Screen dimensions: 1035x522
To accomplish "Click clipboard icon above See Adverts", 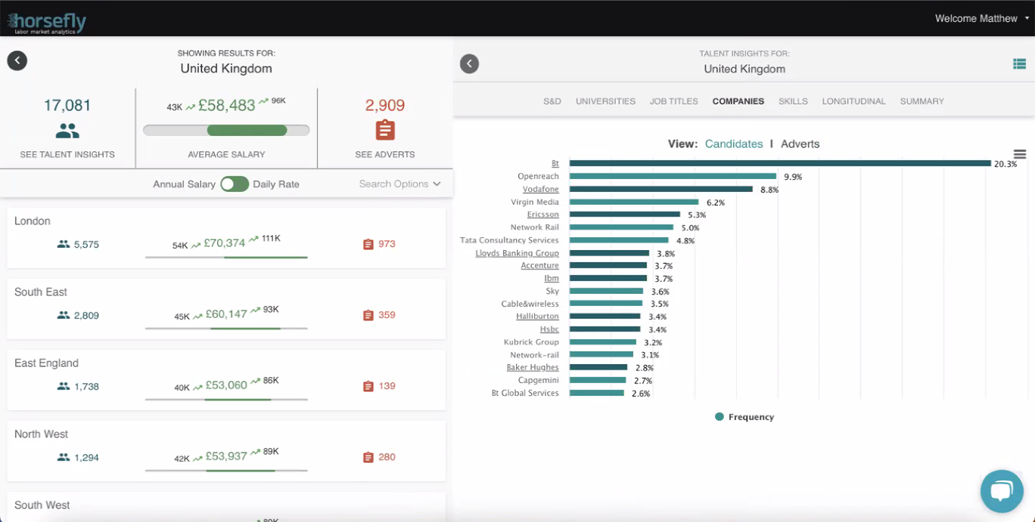I will (385, 130).
